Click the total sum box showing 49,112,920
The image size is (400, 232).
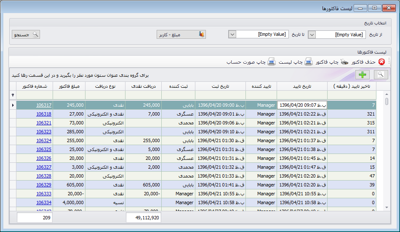coord(143,218)
